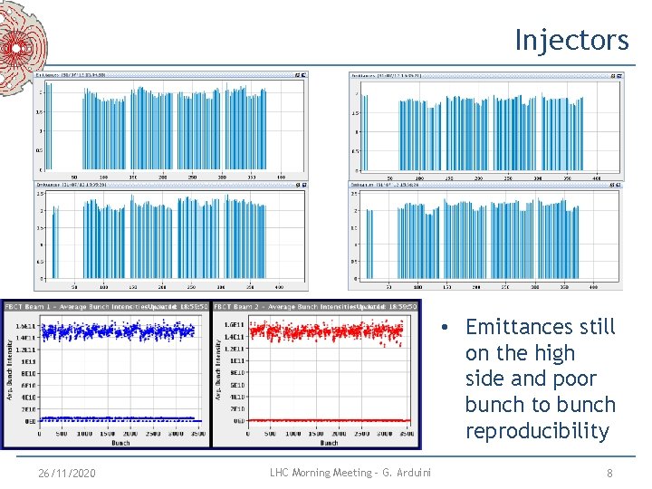The height and width of the screenshot is (489, 652).
Task: Click the 'Bunch' axis label under Beam 2 plot
Action: pyautogui.click(x=329, y=443)
